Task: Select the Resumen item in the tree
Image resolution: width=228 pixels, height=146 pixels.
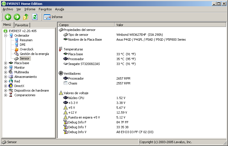Action: [x=26, y=40]
